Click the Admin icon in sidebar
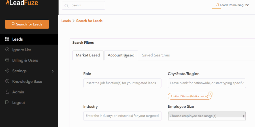 pyautogui.click(x=7, y=92)
